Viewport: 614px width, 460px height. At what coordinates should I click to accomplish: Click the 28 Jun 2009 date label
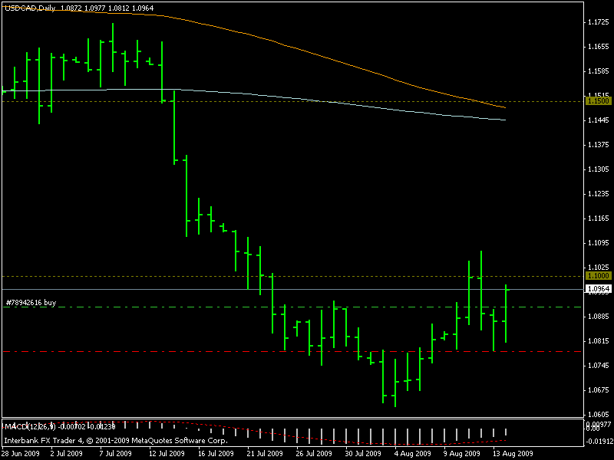point(21,453)
